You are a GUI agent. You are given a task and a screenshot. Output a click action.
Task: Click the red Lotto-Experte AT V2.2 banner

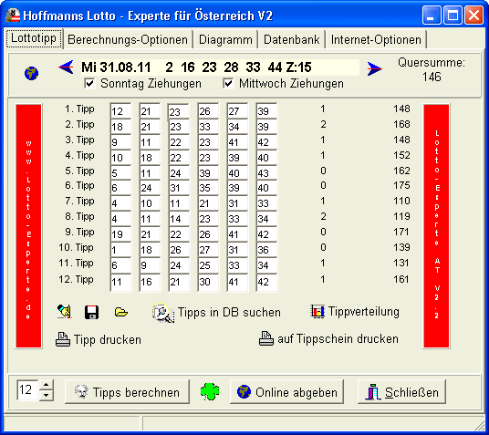436,226
